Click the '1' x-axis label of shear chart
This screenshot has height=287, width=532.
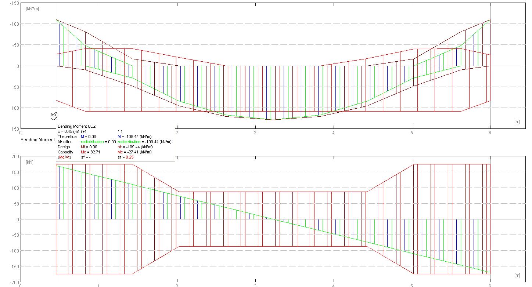(x=98, y=286)
